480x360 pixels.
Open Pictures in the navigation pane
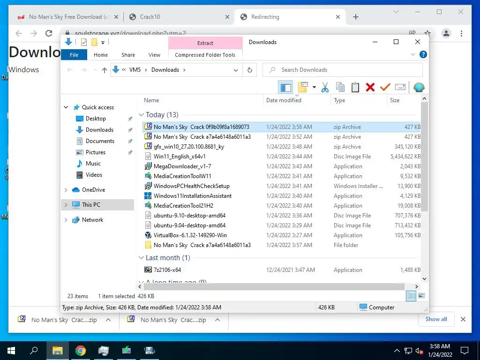(95, 152)
